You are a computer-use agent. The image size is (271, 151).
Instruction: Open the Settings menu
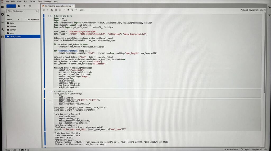[x=48, y=1]
